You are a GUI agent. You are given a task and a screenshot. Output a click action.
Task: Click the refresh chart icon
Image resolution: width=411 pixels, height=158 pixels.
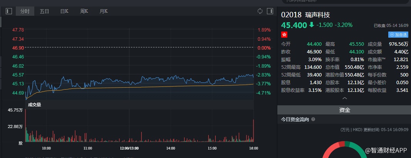pos(260,11)
